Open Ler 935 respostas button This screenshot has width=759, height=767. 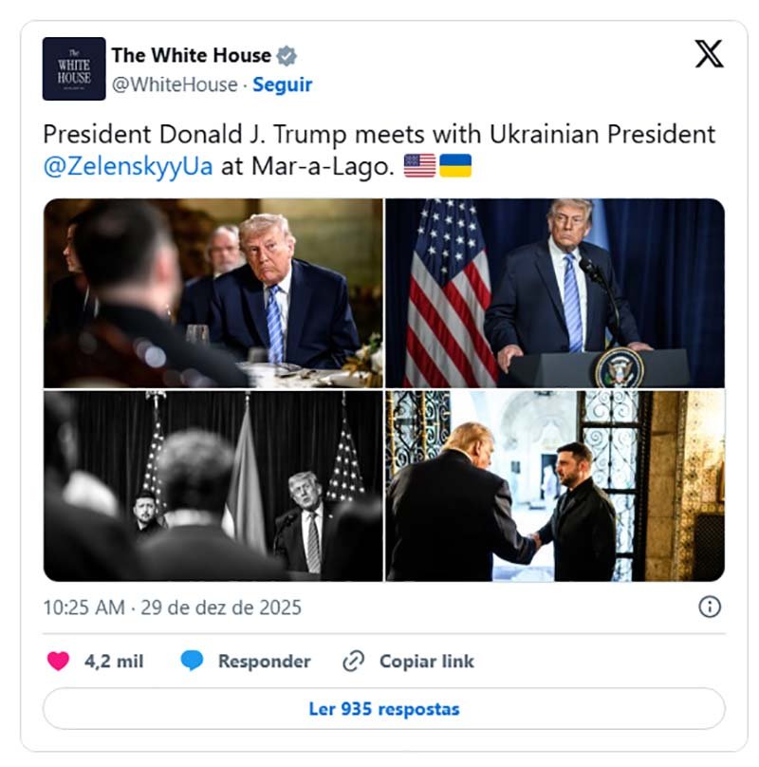384,709
